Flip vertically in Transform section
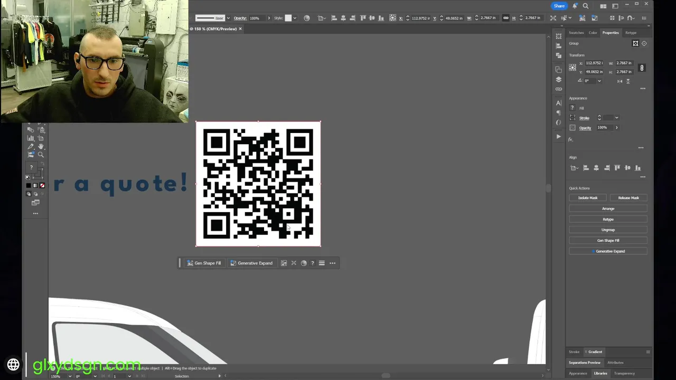676x380 pixels. 628,81
